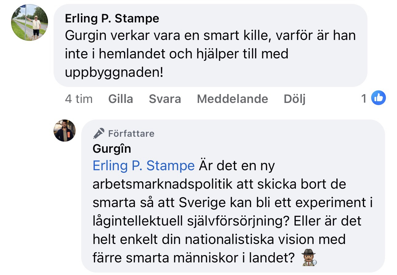Click Meddelande under Erling's comment
The height and width of the screenshot is (275, 397).
pos(232,99)
